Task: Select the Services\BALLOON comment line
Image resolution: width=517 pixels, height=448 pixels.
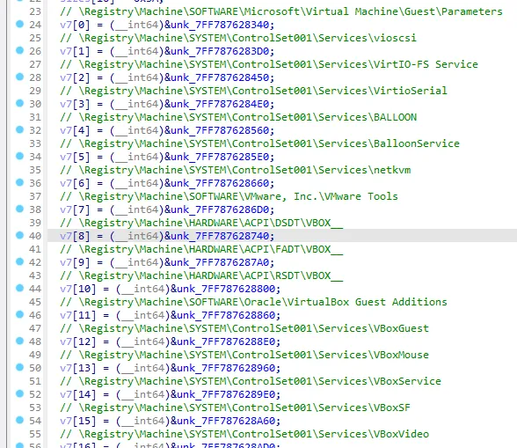Action: coord(238,117)
